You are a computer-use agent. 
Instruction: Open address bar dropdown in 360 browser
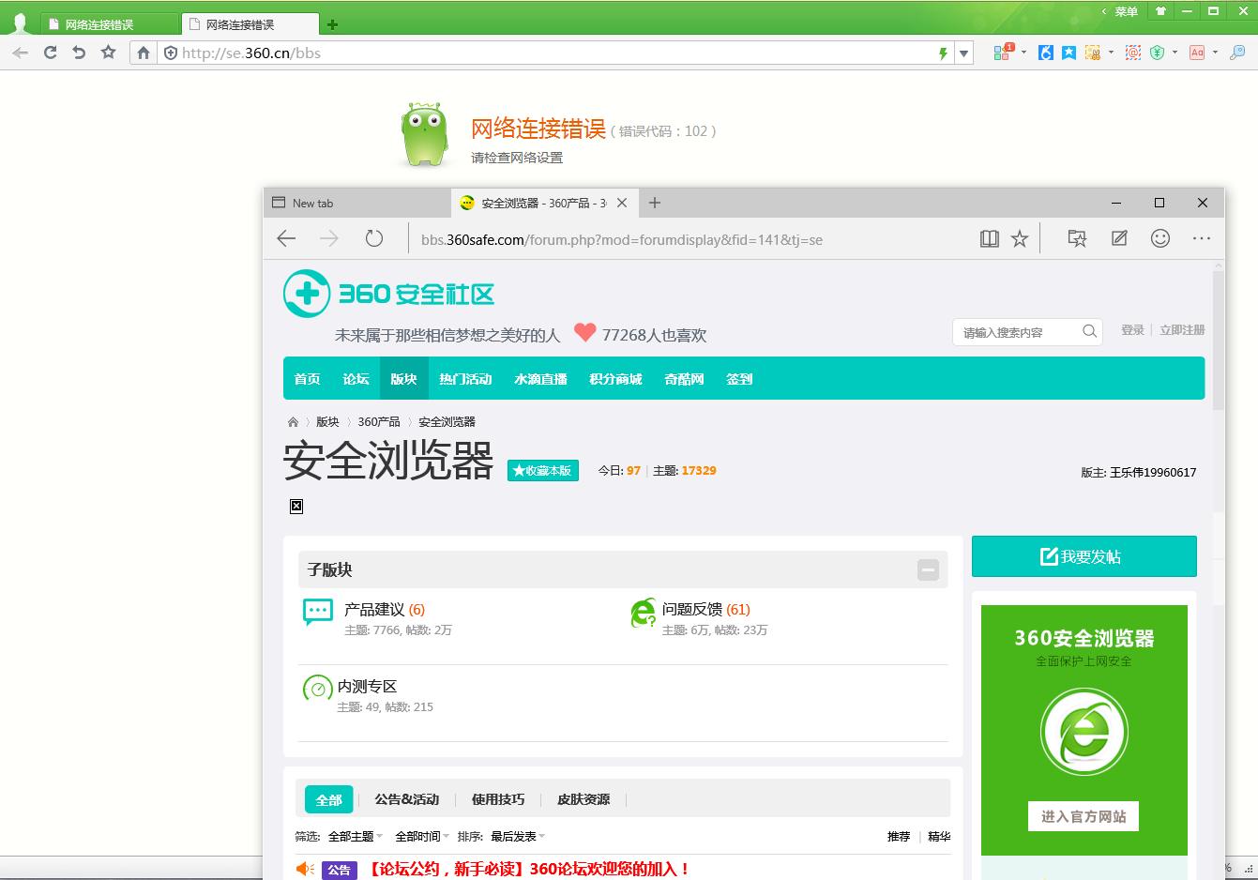point(963,53)
